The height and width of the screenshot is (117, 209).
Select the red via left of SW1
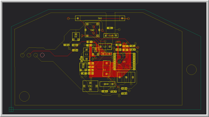pyautogui.click(x=68, y=18)
